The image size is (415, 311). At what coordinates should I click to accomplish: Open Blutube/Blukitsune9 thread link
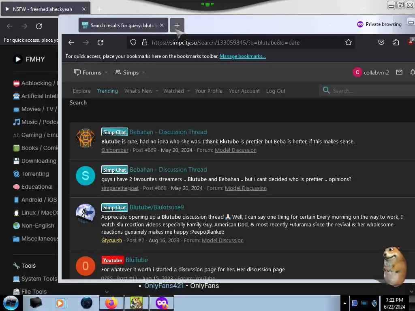coord(157,207)
